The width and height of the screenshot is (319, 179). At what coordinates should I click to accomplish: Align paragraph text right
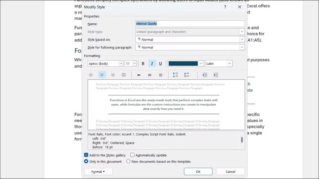pos(113,75)
